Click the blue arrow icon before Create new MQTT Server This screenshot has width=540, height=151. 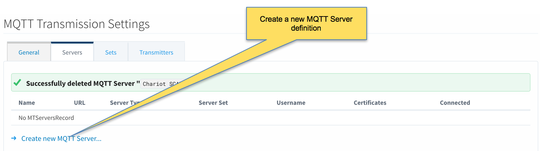pos(14,138)
